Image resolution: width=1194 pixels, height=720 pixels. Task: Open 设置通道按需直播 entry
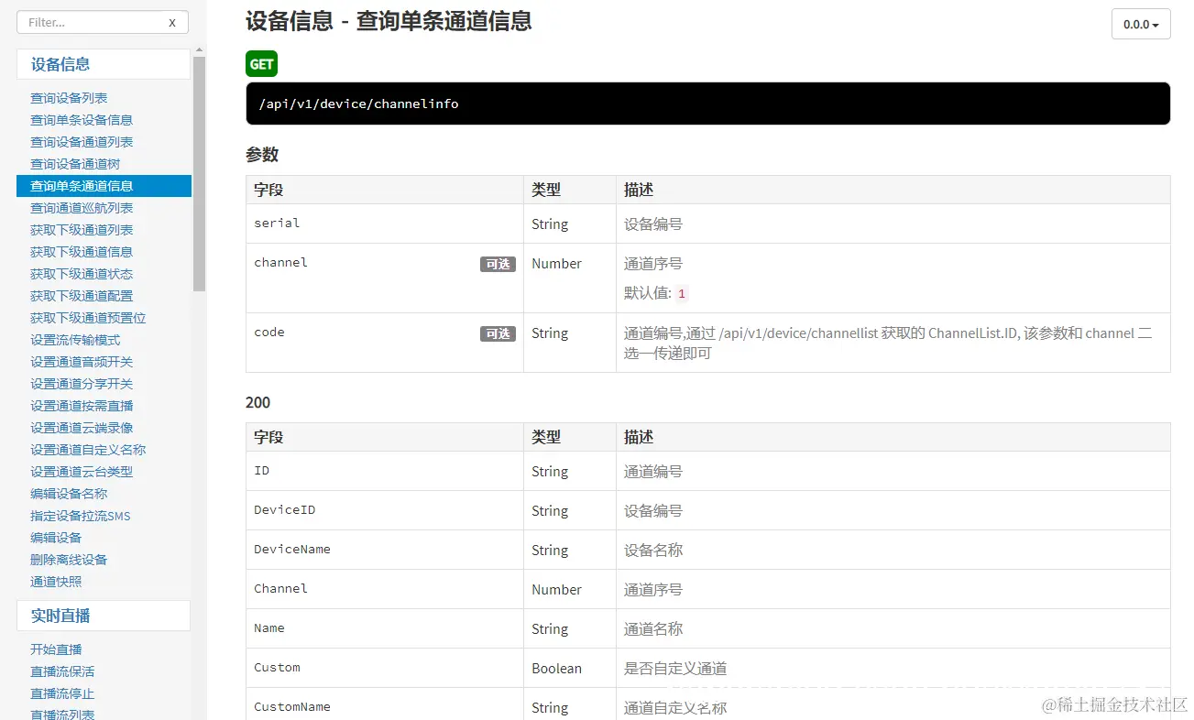point(82,406)
